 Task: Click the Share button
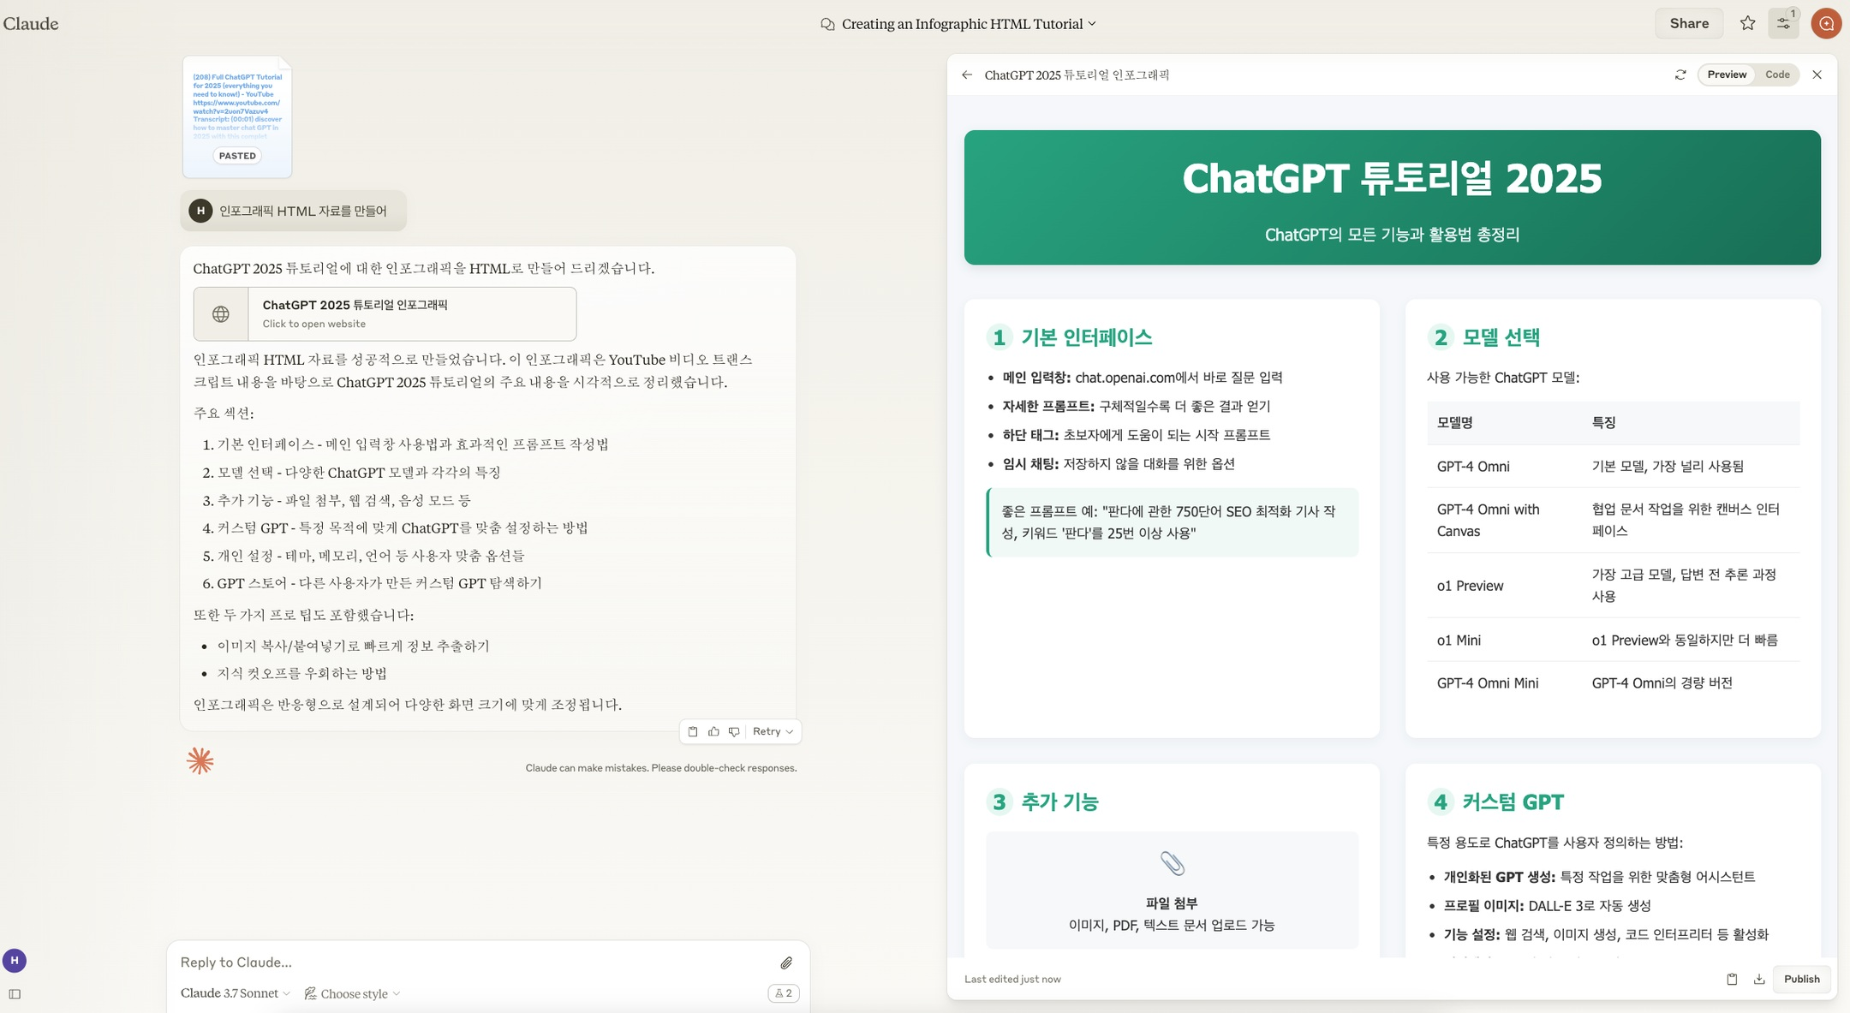pyautogui.click(x=1689, y=23)
